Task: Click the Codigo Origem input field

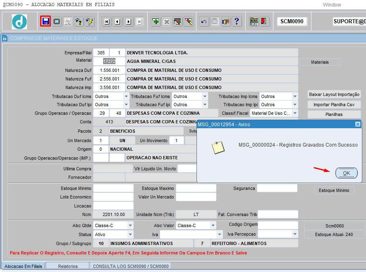Action: click(278, 225)
